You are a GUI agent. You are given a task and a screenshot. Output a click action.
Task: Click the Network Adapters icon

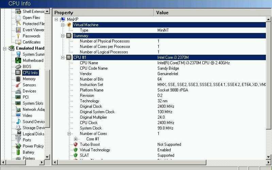click(18, 109)
